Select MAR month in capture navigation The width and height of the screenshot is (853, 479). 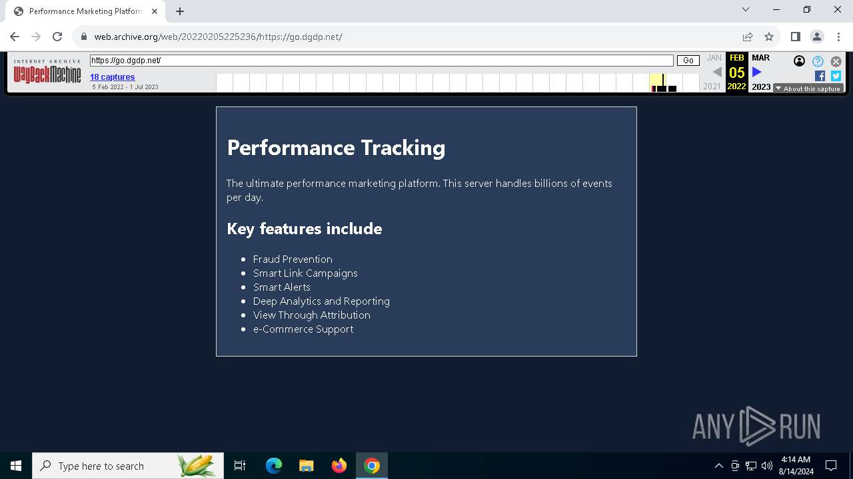pyautogui.click(x=760, y=58)
